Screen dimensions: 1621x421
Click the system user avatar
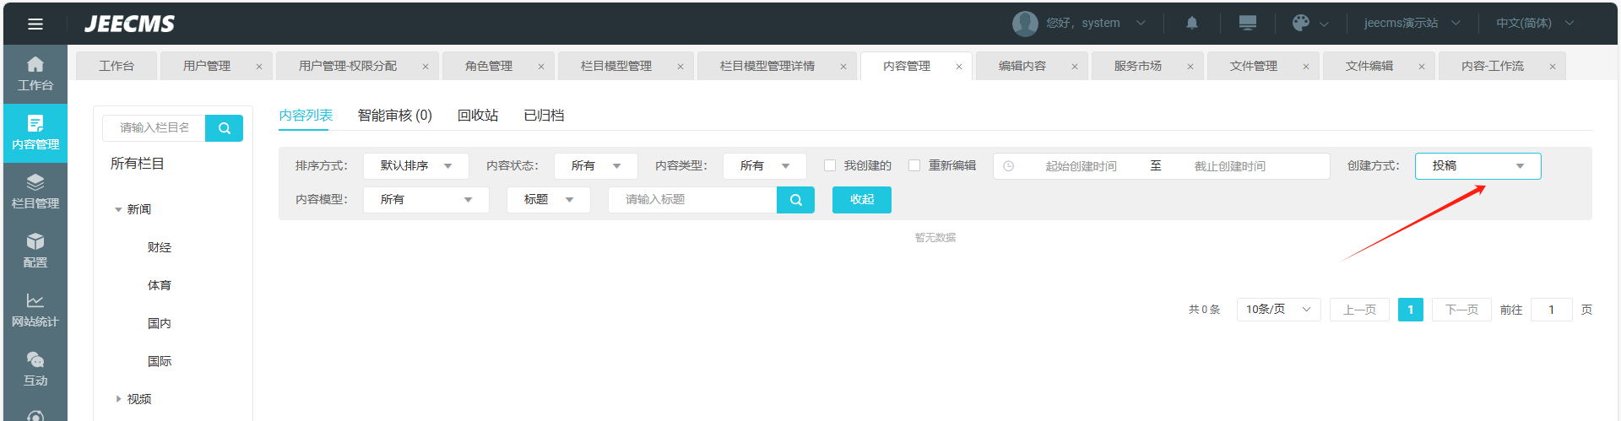1025,23
